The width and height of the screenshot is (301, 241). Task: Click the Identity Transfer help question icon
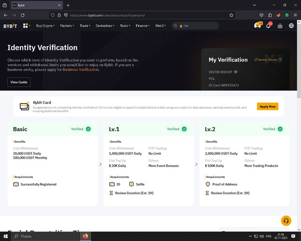click(x=280, y=60)
